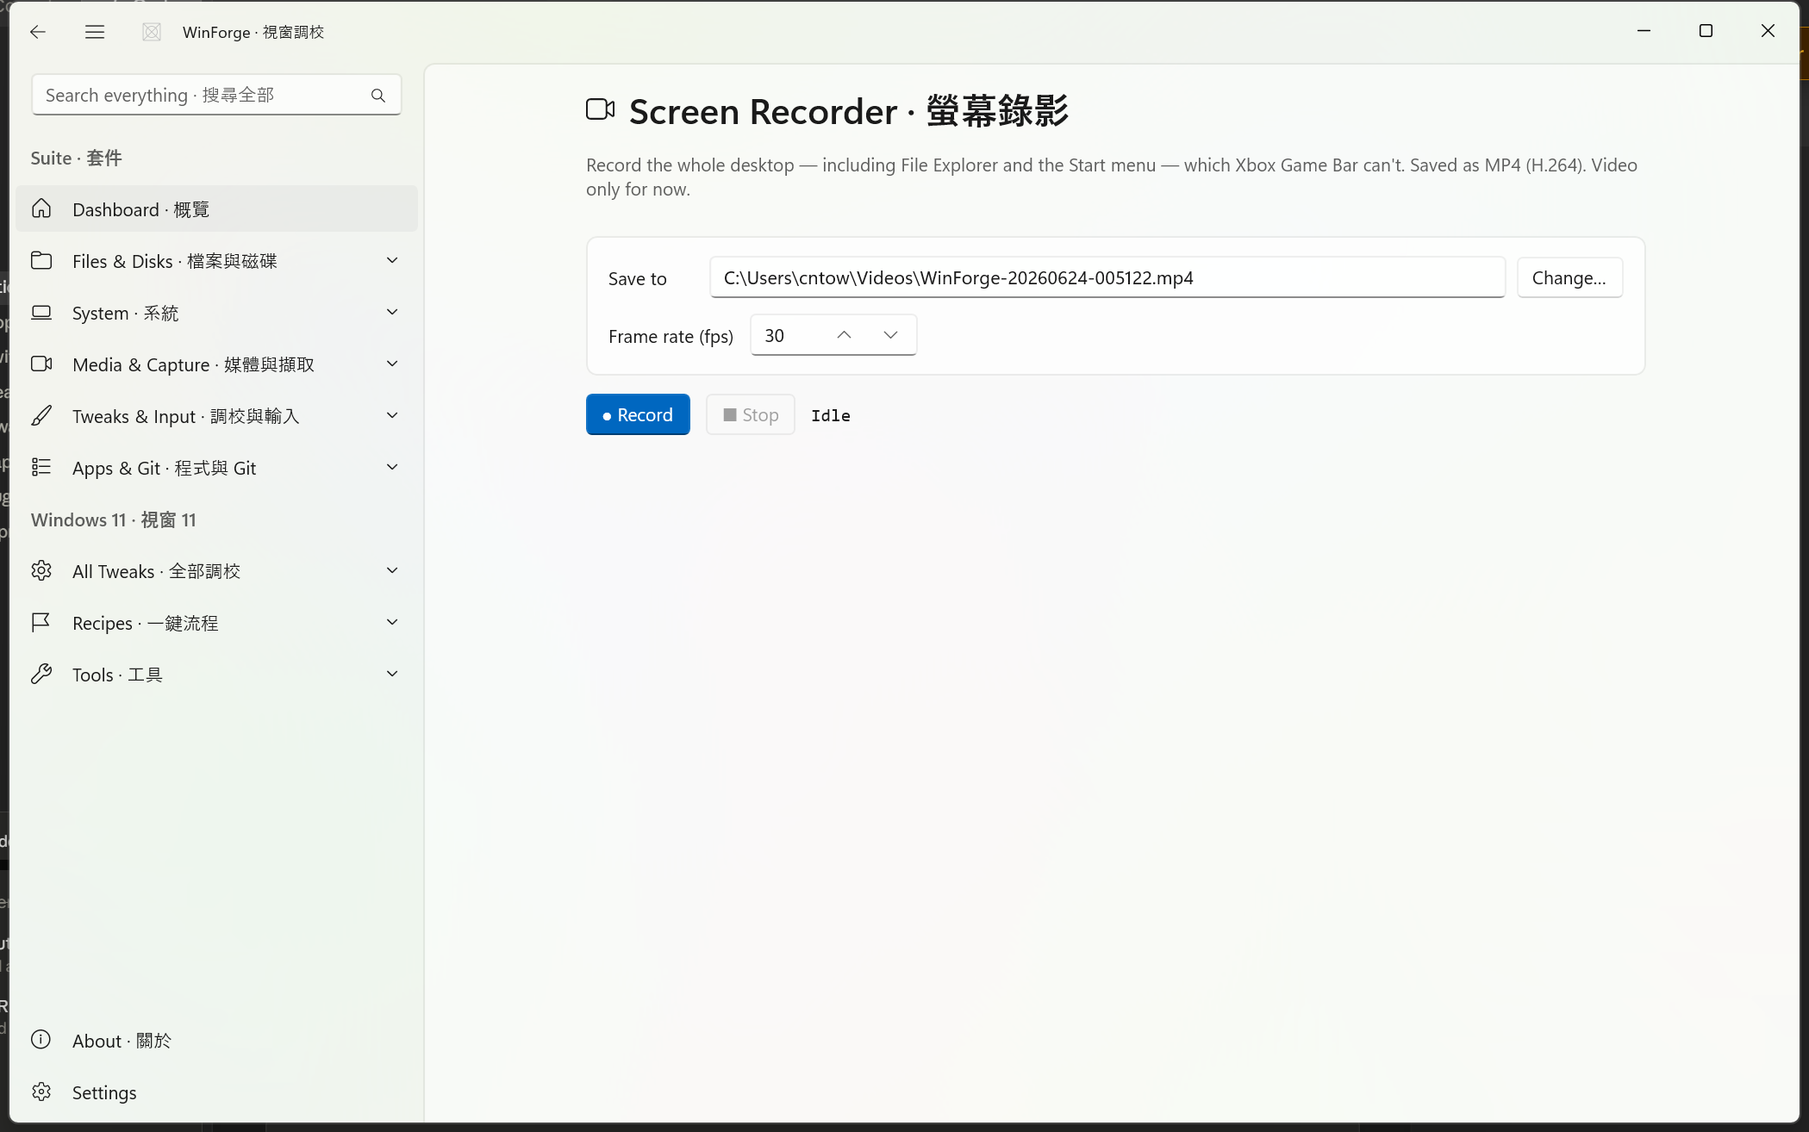Expand Files & Disks section chevron
This screenshot has height=1132, width=1809.
[x=392, y=260]
